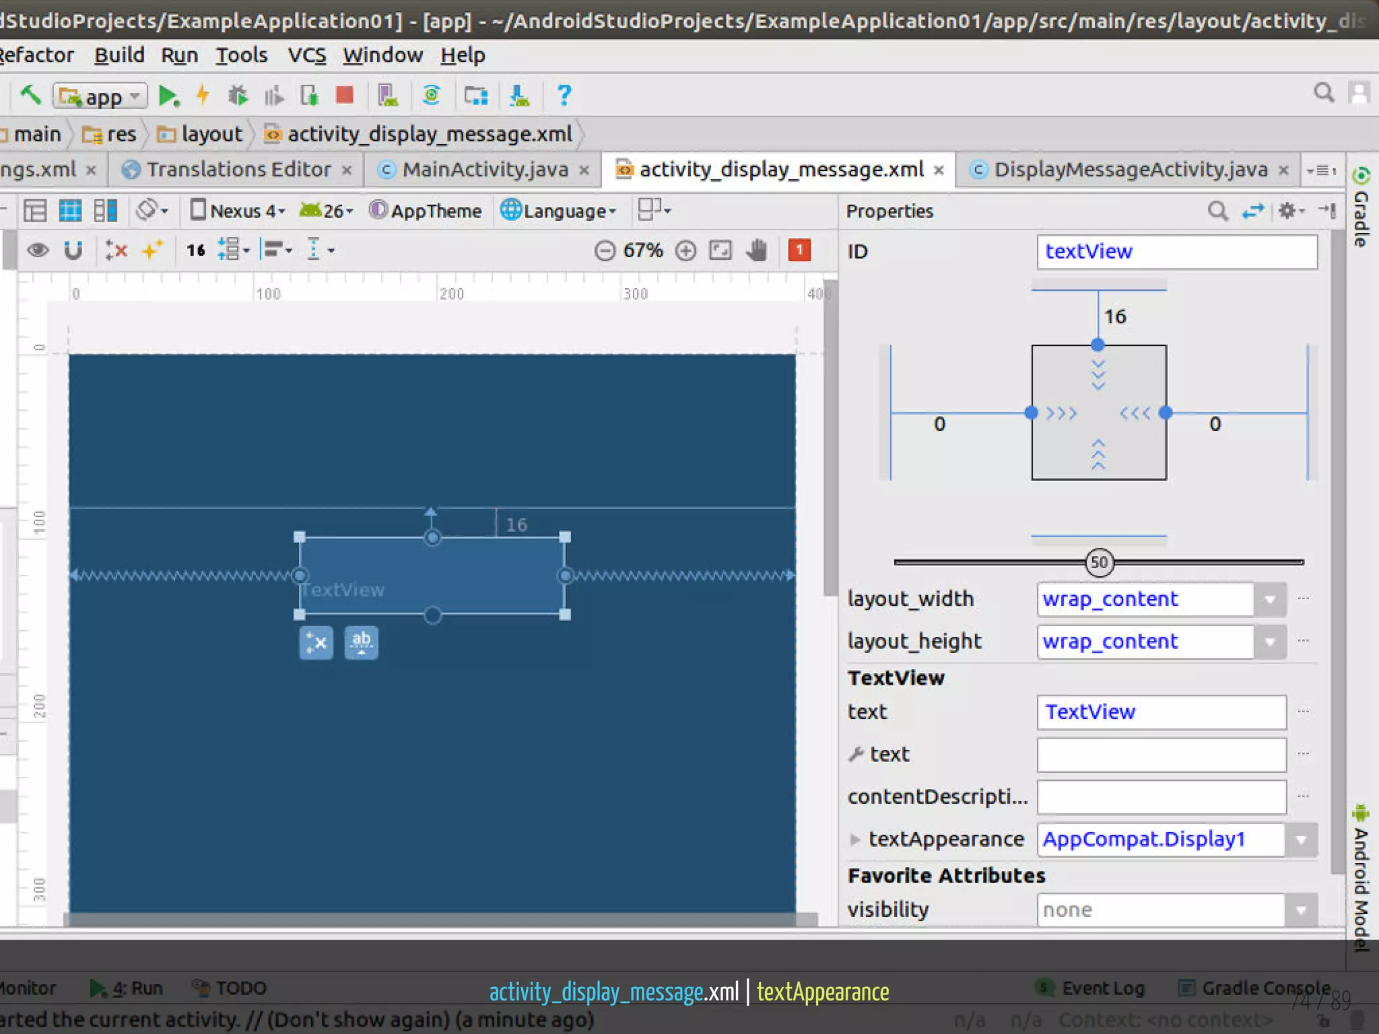
Task: Open the orientation dropdown in editor
Action: coord(152,211)
